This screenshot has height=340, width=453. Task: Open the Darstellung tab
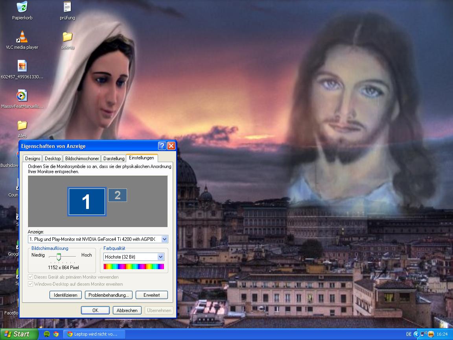click(x=114, y=159)
